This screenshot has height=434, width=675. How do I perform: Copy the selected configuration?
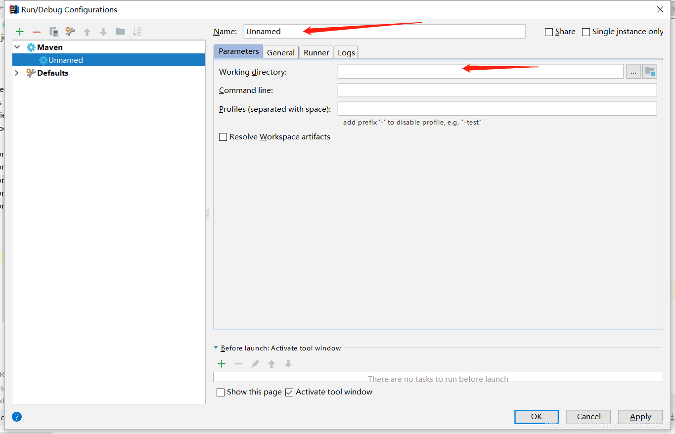(x=54, y=32)
